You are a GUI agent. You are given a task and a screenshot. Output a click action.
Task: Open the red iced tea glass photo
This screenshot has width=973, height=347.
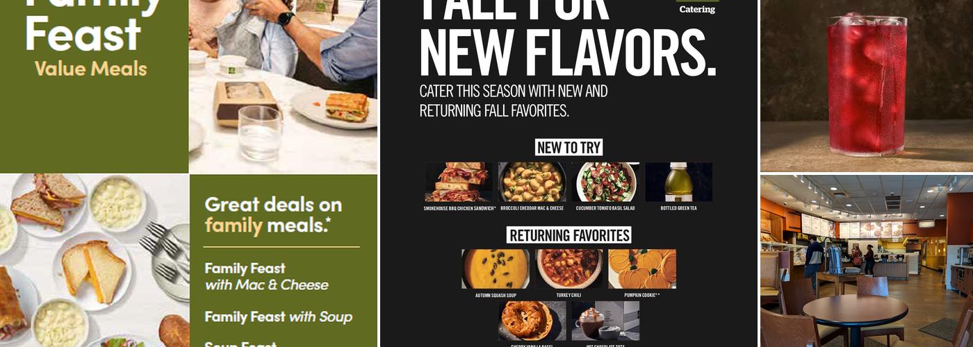coord(867,85)
